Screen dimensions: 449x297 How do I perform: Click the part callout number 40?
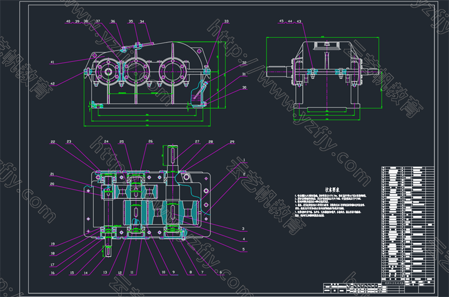tap(68, 21)
